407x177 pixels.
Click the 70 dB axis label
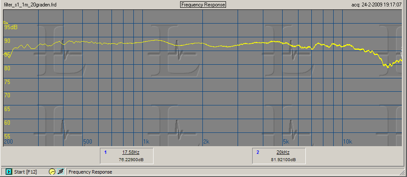tap(7, 95)
